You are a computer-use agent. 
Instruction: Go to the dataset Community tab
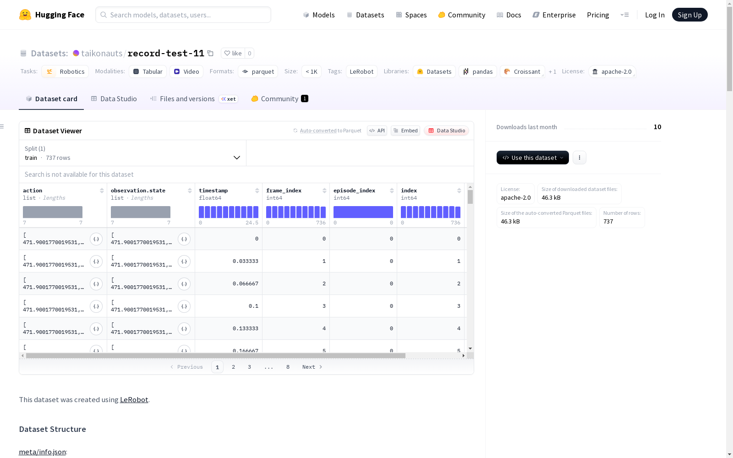tap(279, 99)
